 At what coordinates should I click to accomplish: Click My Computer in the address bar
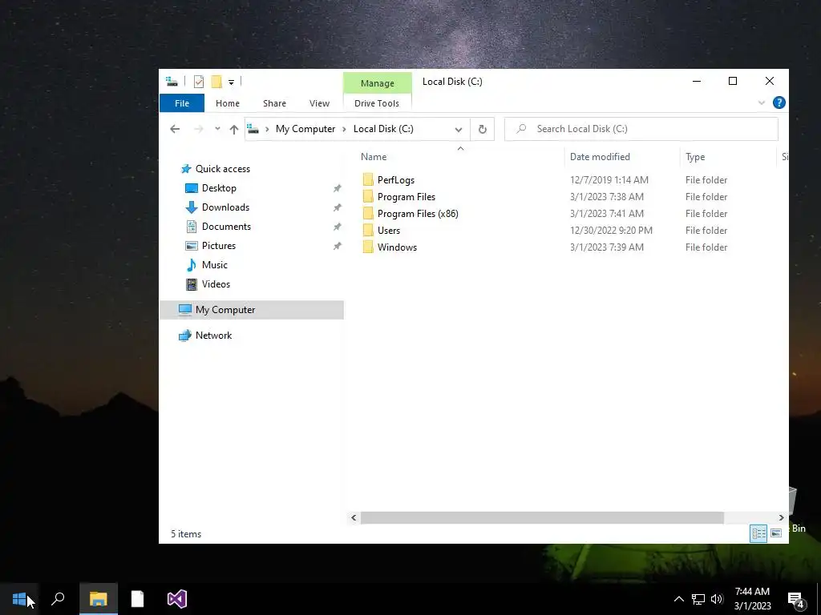click(305, 129)
